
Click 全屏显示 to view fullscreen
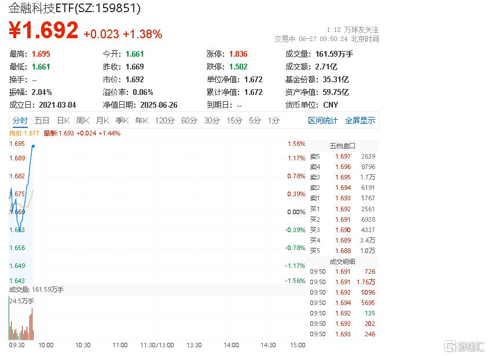point(359,120)
